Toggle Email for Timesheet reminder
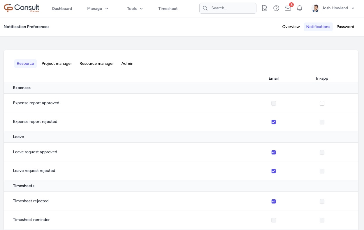Image resolution: width=364 pixels, height=230 pixels. tap(273, 220)
